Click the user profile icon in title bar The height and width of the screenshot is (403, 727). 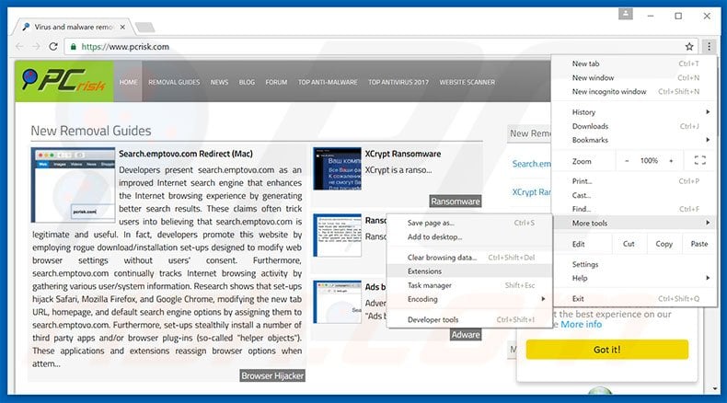click(626, 15)
